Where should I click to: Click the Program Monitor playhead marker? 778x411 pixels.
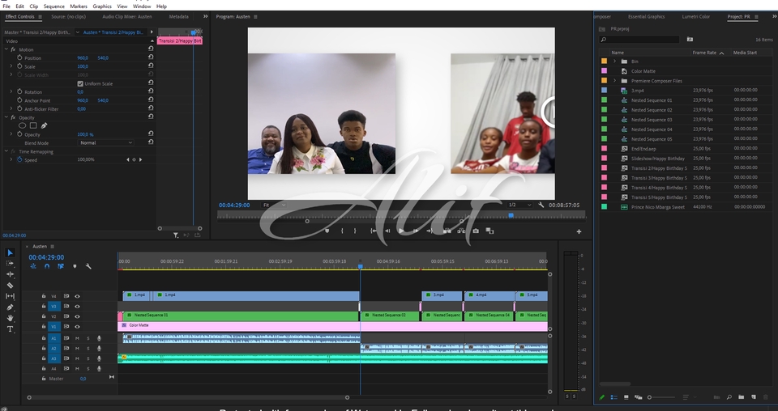point(511,215)
